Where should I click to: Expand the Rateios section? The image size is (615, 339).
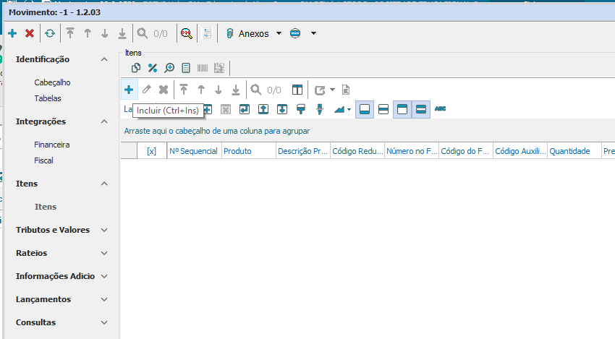pyautogui.click(x=104, y=253)
